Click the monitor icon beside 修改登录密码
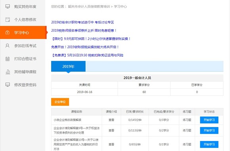The image size is (230, 151). [8, 84]
